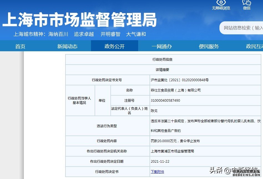Select the penalty content 罚款20.0000万元 text
The image size is (263, 179).
175,141
